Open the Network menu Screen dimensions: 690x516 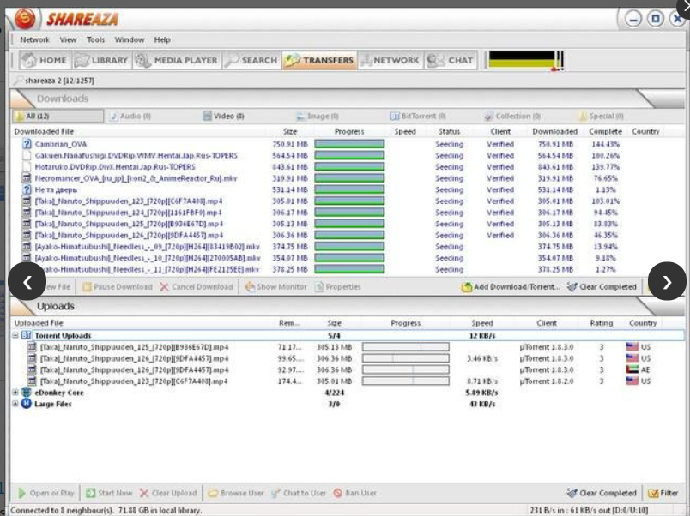(x=35, y=39)
